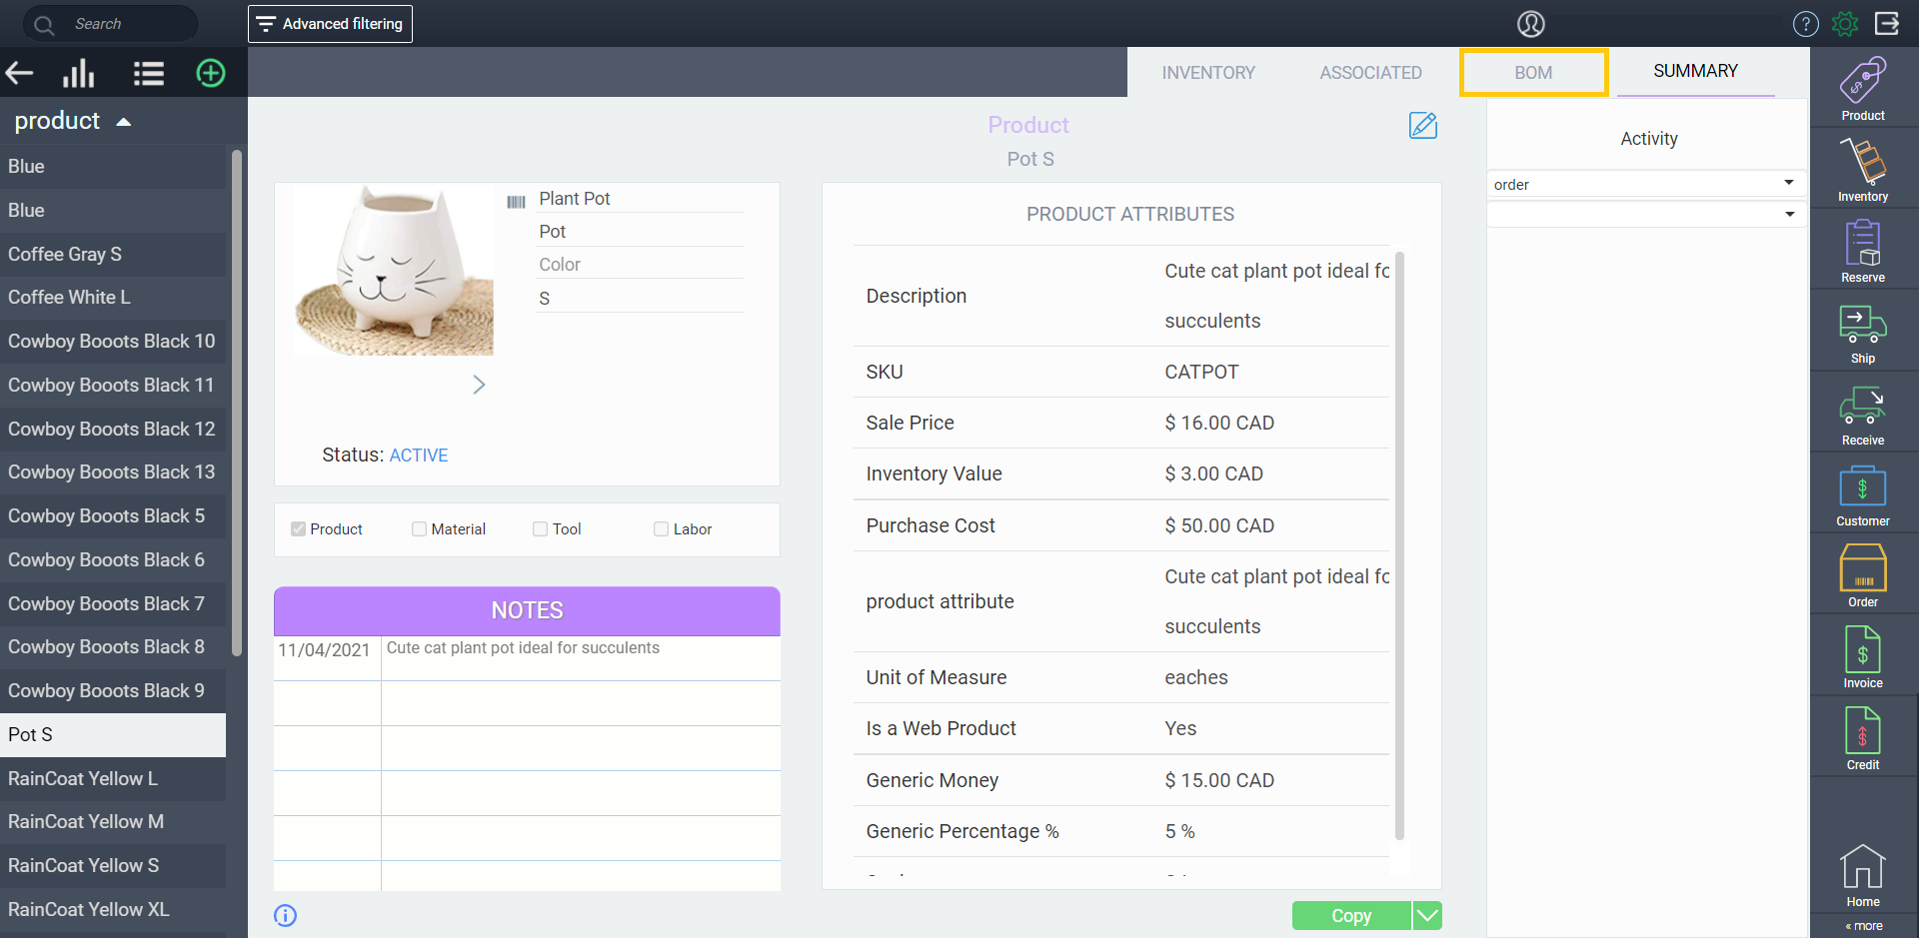This screenshot has width=1919, height=938.
Task: Open the order activity dropdown
Action: point(1645,184)
